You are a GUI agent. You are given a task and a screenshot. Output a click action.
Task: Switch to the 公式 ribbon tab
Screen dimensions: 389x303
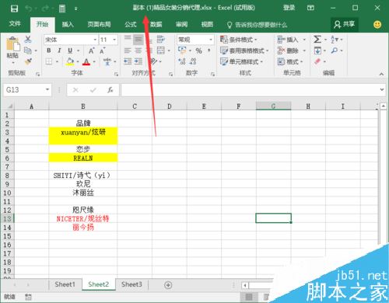[x=131, y=25]
